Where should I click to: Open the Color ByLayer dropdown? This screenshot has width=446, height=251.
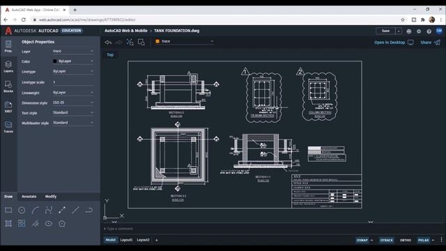pos(73,61)
